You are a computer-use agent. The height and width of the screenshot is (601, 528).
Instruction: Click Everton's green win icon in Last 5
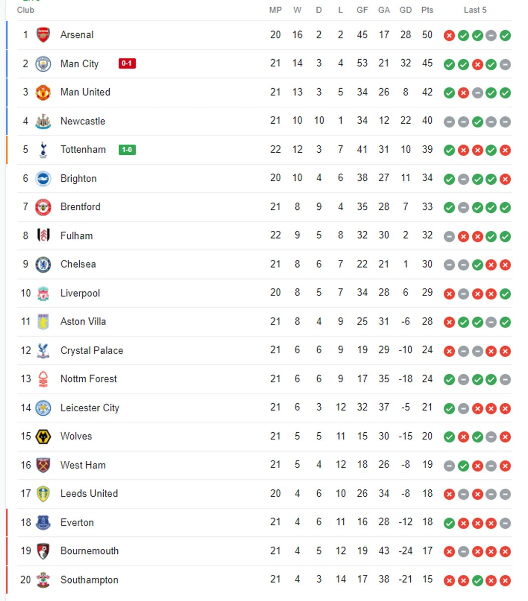449,523
